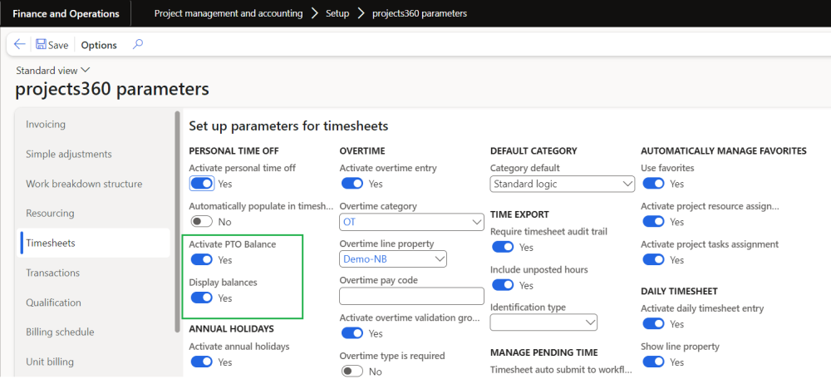831x379 pixels.
Task: Open the Options menu
Action: click(x=99, y=45)
